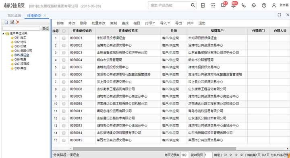This screenshot has height=158, width=290.
Task: Go to last page arrow icon
Action: tap(242, 155)
